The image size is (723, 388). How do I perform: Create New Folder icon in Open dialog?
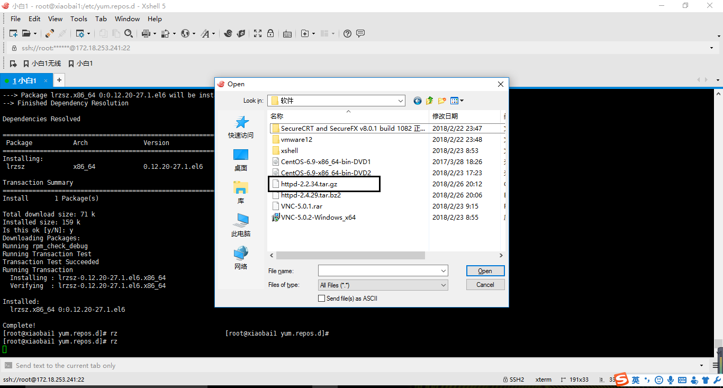click(x=442, y=101)
